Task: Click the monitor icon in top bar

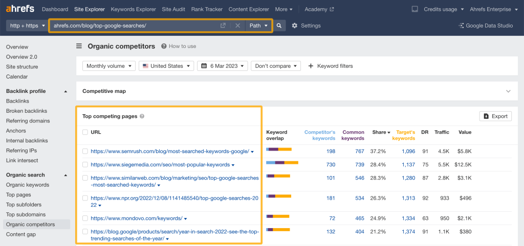Action: (414, 9)
